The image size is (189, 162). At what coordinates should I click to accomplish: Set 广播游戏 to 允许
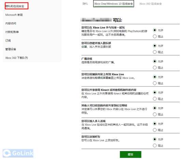pyautogui.click(x=155, y=61)
